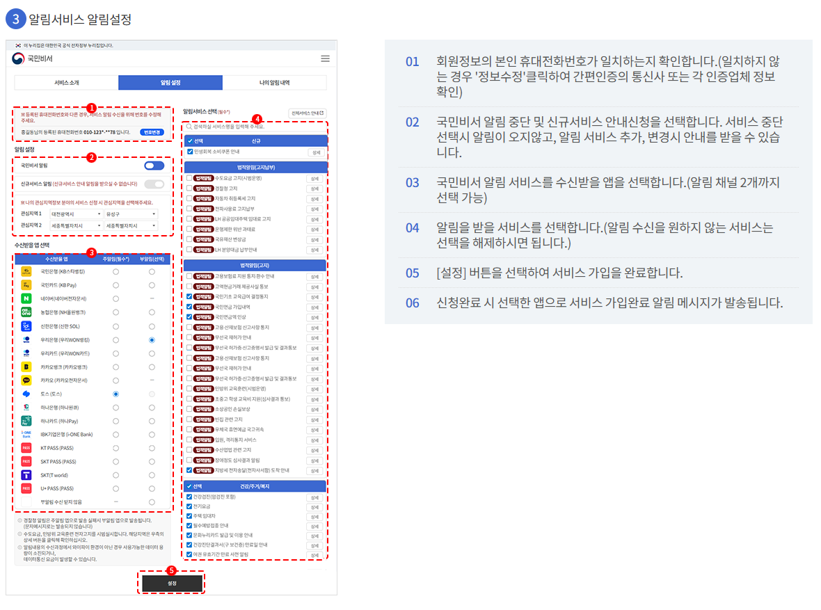The image size is (821, 610).
Task: Uncheck 전기요금 checkbox
Action: pos(189,506)
